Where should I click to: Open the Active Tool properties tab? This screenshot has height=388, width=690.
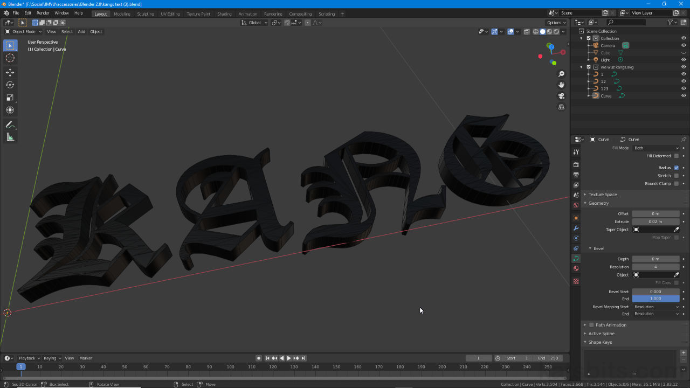pyautogui.click(x=576, y=153)
